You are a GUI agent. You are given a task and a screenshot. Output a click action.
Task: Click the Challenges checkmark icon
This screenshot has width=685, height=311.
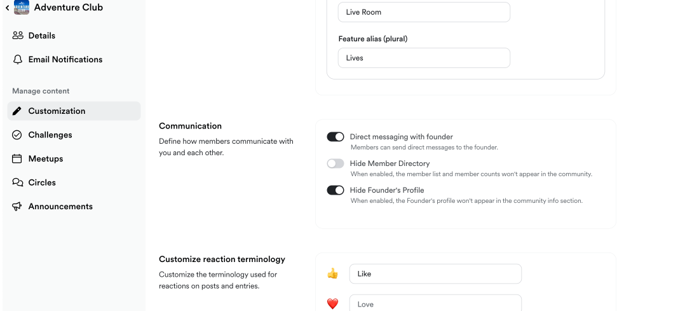coord(17,135)
